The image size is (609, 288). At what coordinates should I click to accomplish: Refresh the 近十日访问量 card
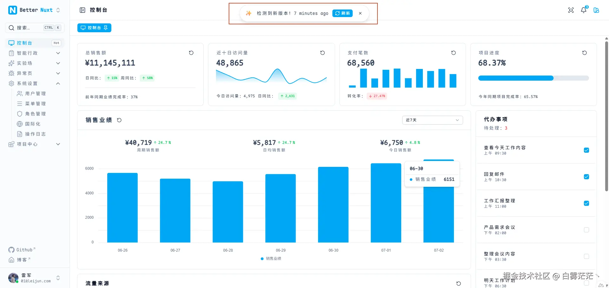[x=323, y=53]
